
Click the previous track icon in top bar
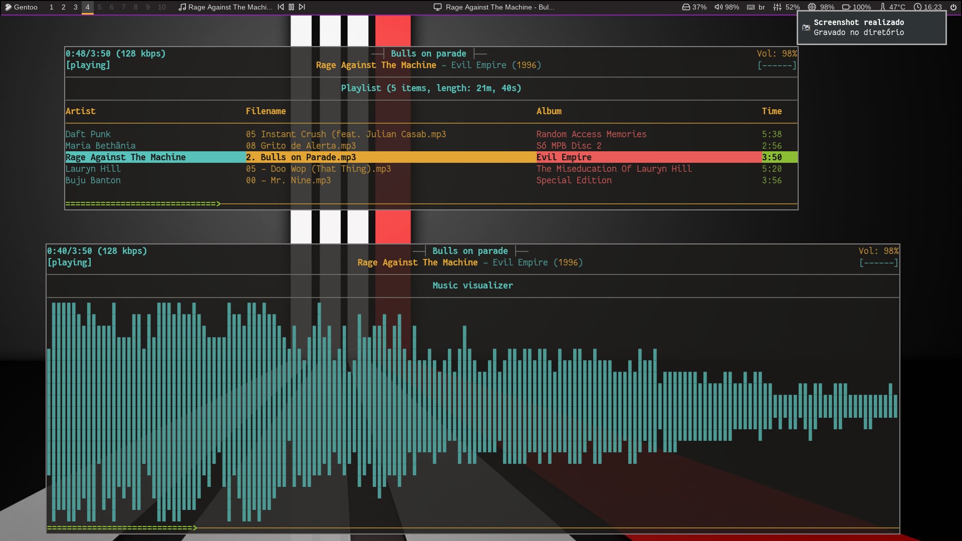[x=281, y=7]
